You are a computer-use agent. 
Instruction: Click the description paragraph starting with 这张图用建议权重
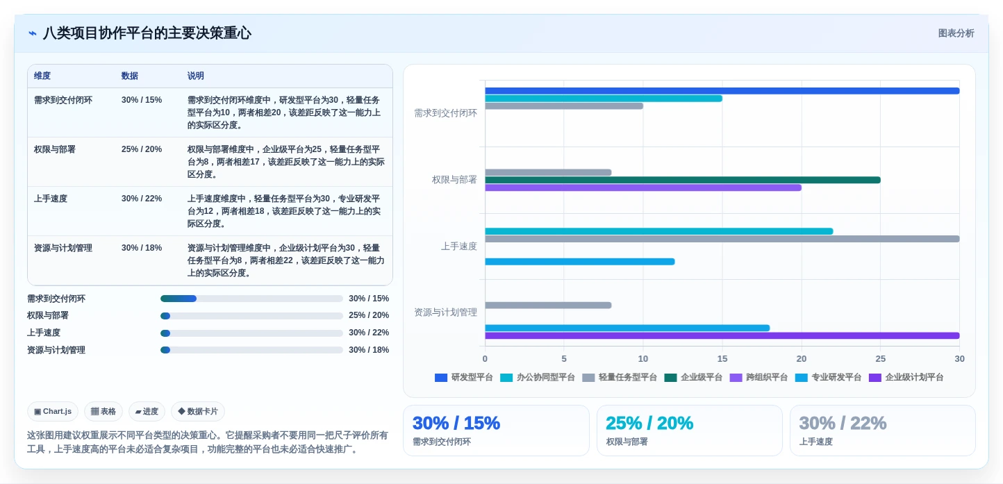208,442
